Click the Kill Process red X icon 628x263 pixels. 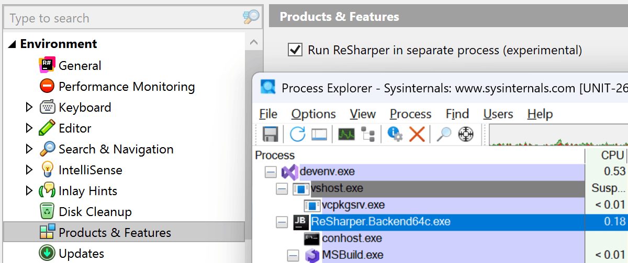tap(417, 134)
